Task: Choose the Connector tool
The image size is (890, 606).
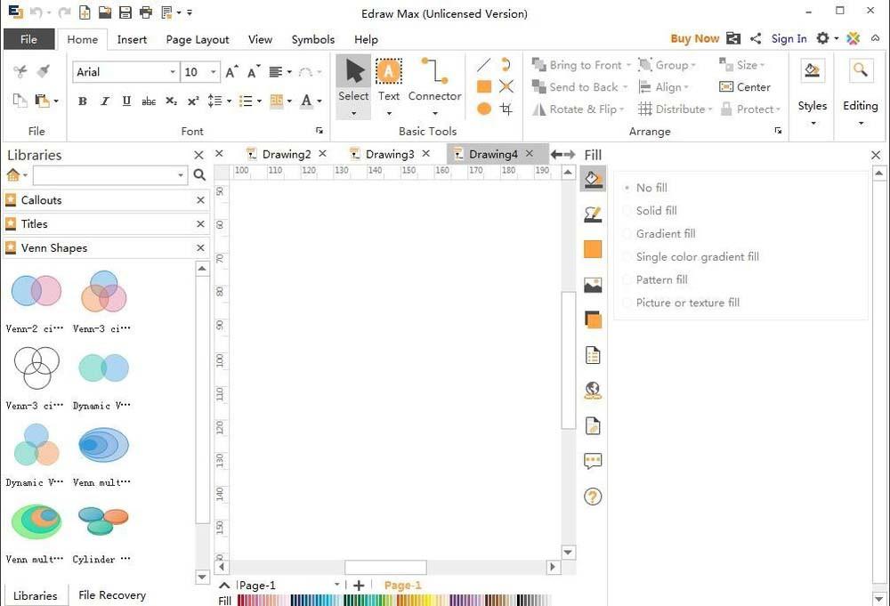Action: (x=434, y=80)
